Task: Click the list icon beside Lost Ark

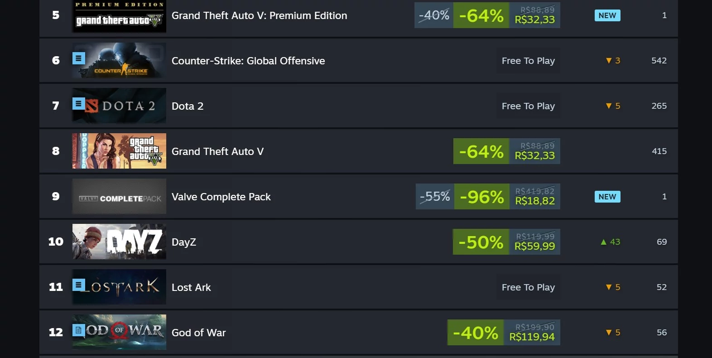Action: pyautogui.click(x=79, y=285)
